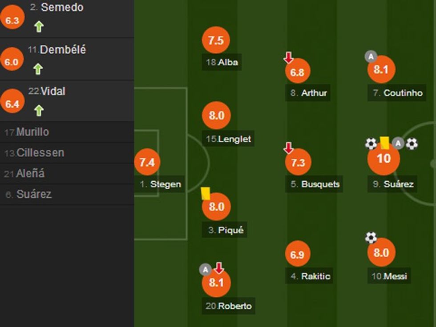Click the Alba name label
436x327 pixels.
coord(222,62)
